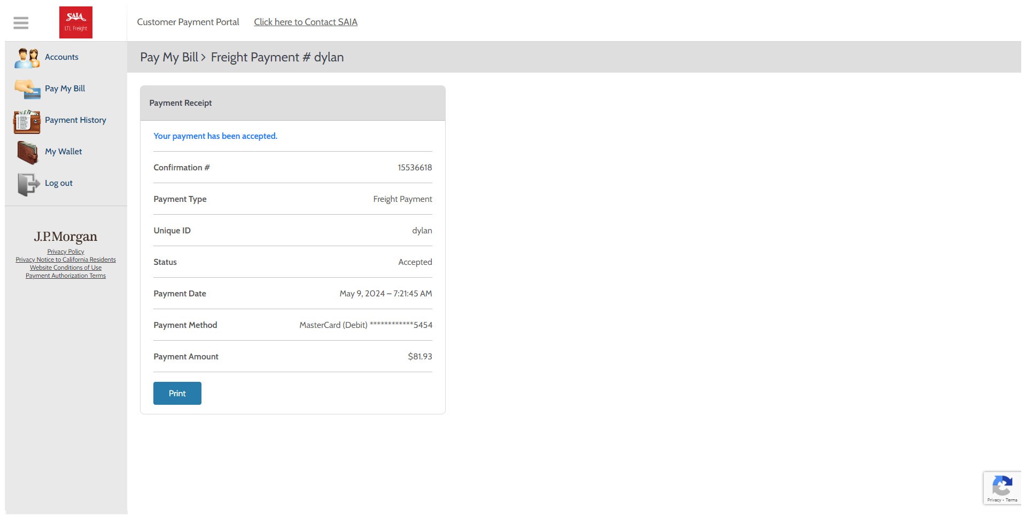Open Website Conditions of Use link
1026x518 pixels.
[x=66, y=268]
